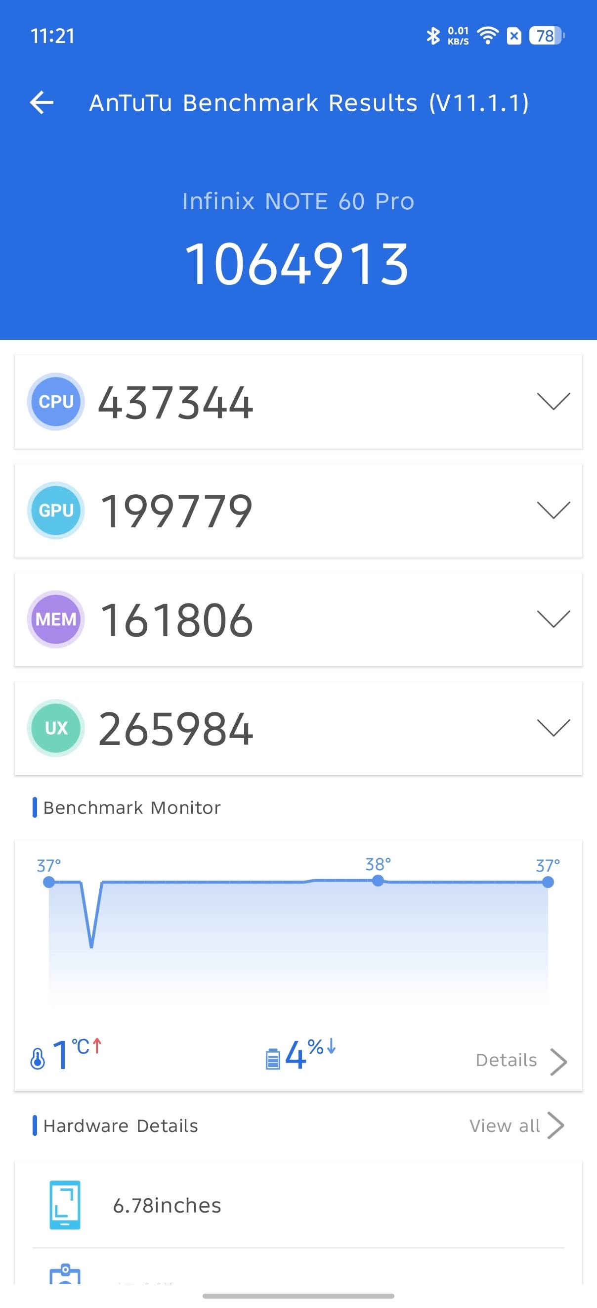Select the starting 37° point on graph

coord(49,883)
